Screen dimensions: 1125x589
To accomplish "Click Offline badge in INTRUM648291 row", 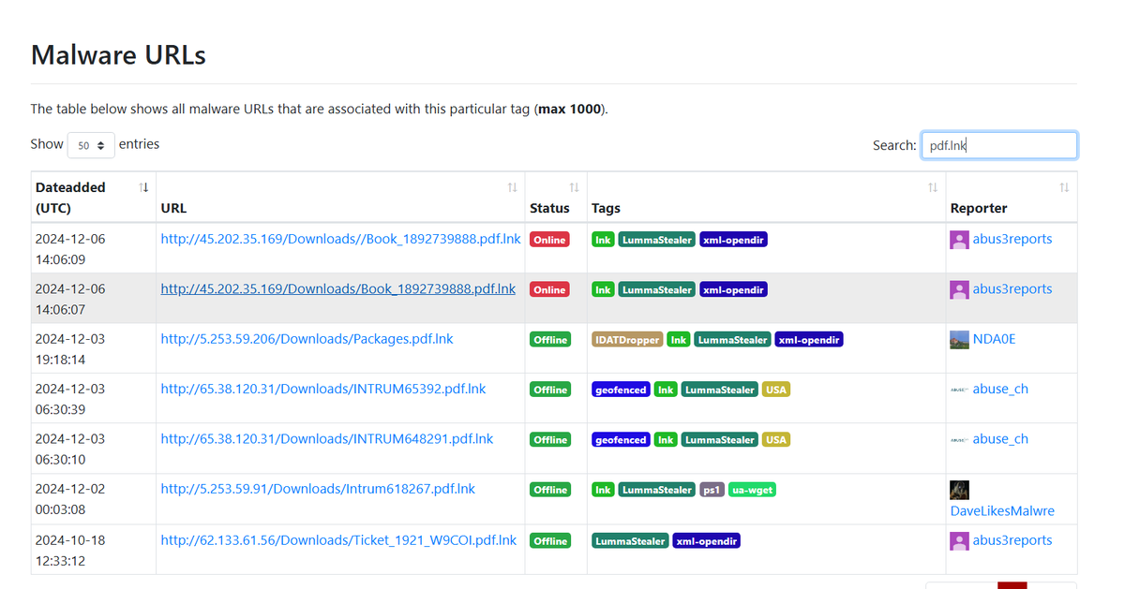I will (x=550, y=439).
